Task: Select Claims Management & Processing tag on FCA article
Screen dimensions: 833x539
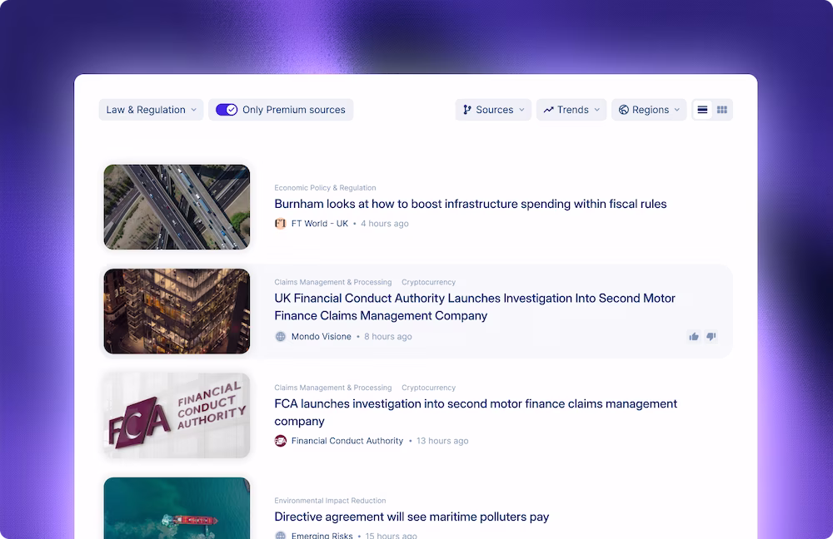Action: [x=333, y=388]
